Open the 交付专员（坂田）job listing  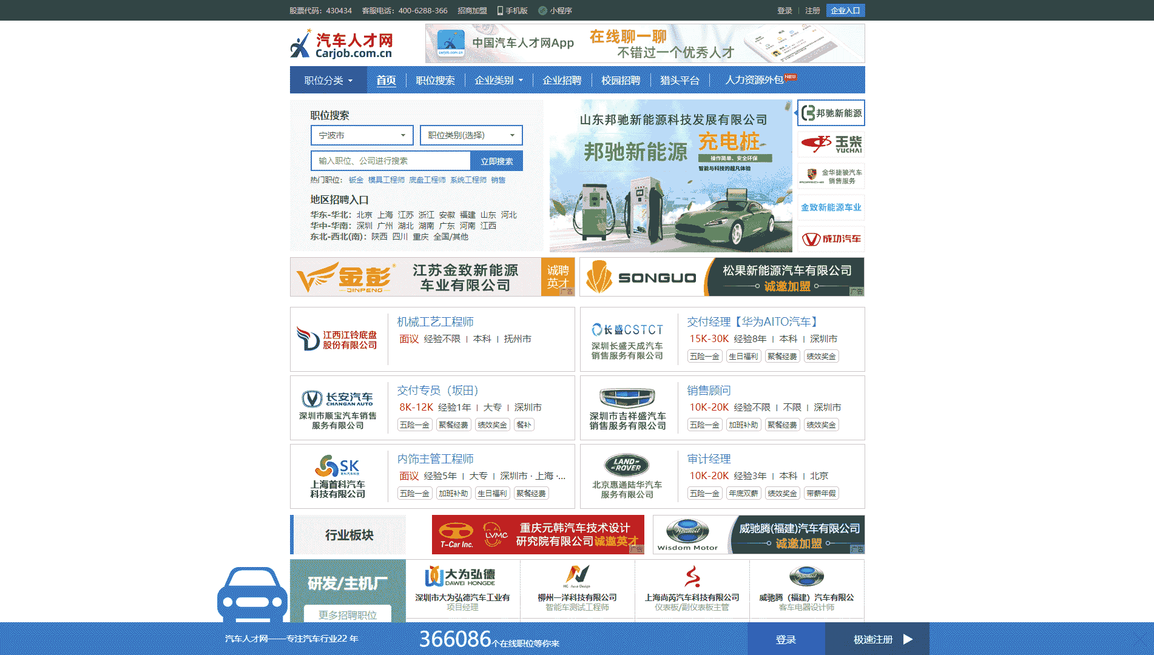437,390
